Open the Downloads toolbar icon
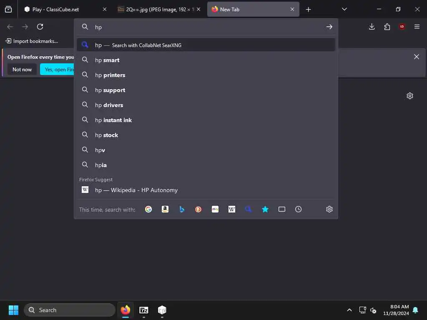427x320 pixels. (x=372, y=27)
